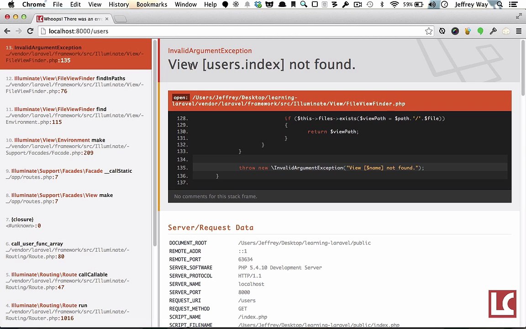Open the View menu
The height and width of the screenshot is (329, 526).
pos(95,5)
